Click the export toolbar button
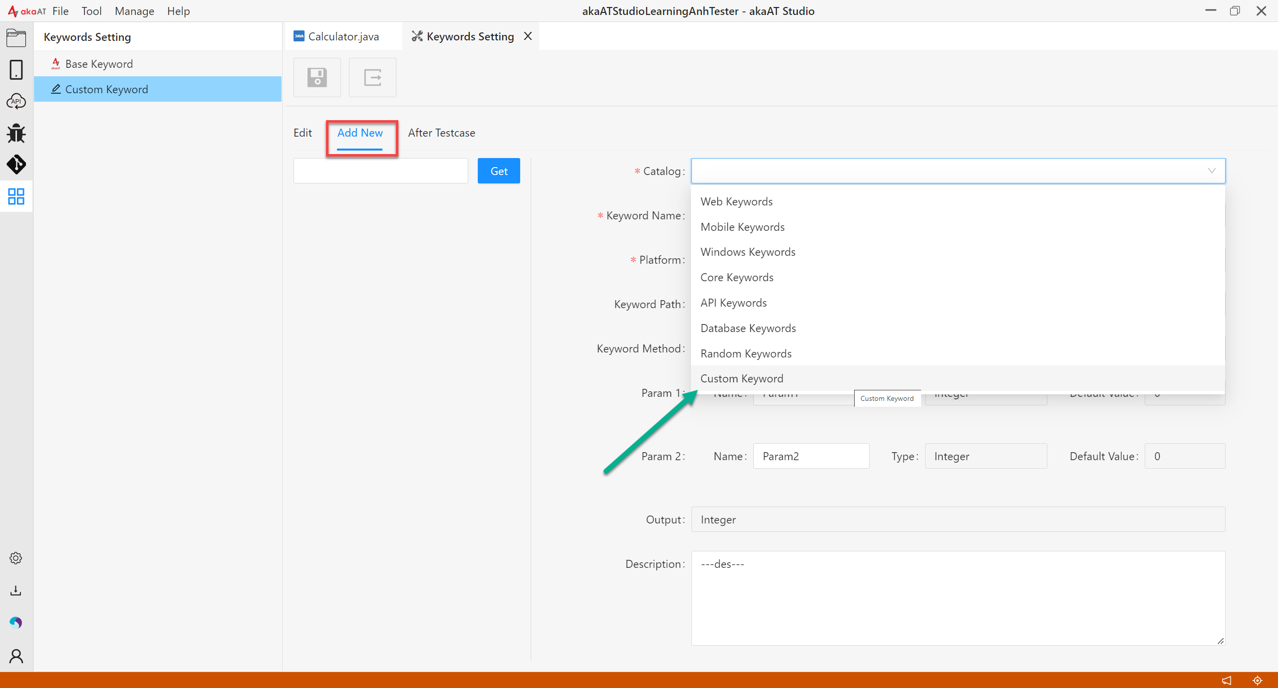The height and width of the screenshot is (688, 1278). (x=372, y=77)
